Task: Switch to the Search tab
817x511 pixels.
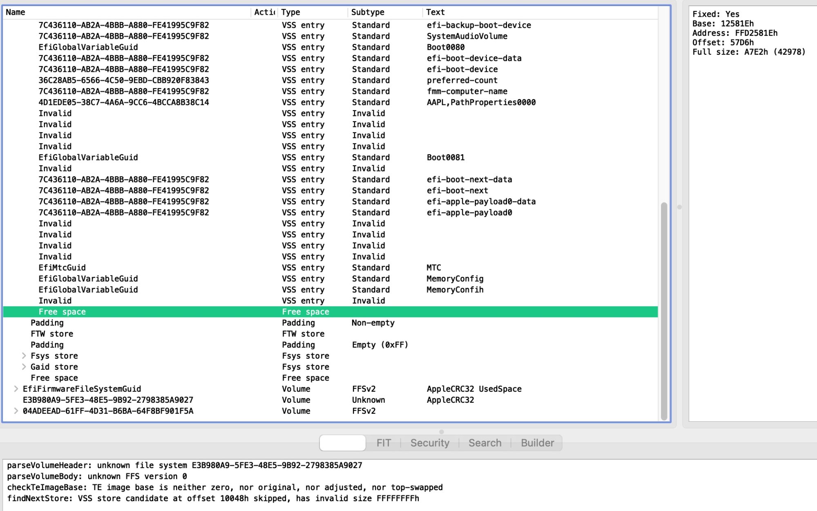Action: coord(484,443)
